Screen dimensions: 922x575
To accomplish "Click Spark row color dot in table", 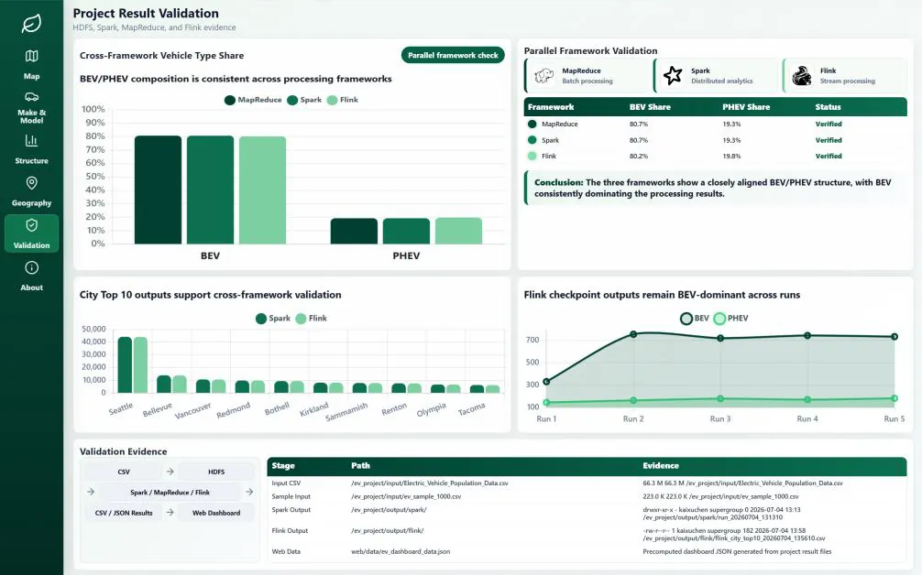I will [532, 140].
